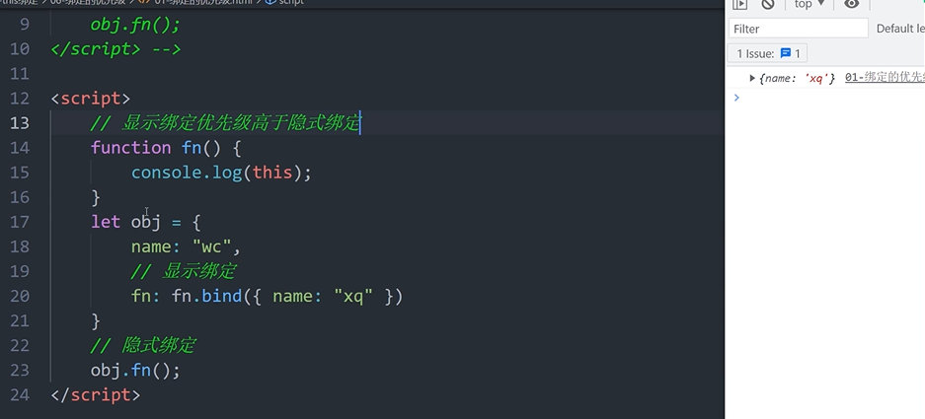The width and height of the screenshot is (925, 419).
Task: Click line number 14 in the gutter
Action: click(19, 148)
